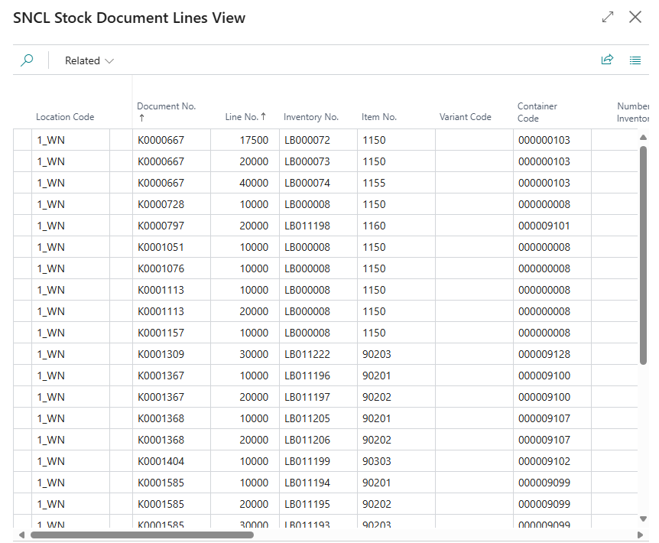
Task: Close the SNCL Stock Document Lines View
Action: pyautogui.click(x=635, y=17)
